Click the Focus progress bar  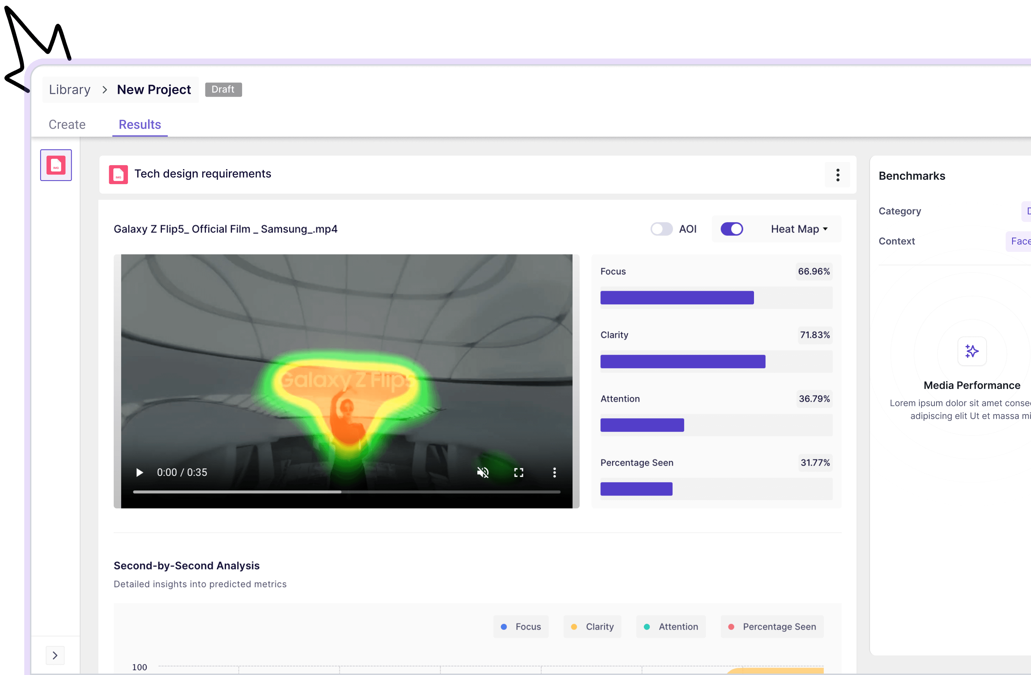pos(717,298)
